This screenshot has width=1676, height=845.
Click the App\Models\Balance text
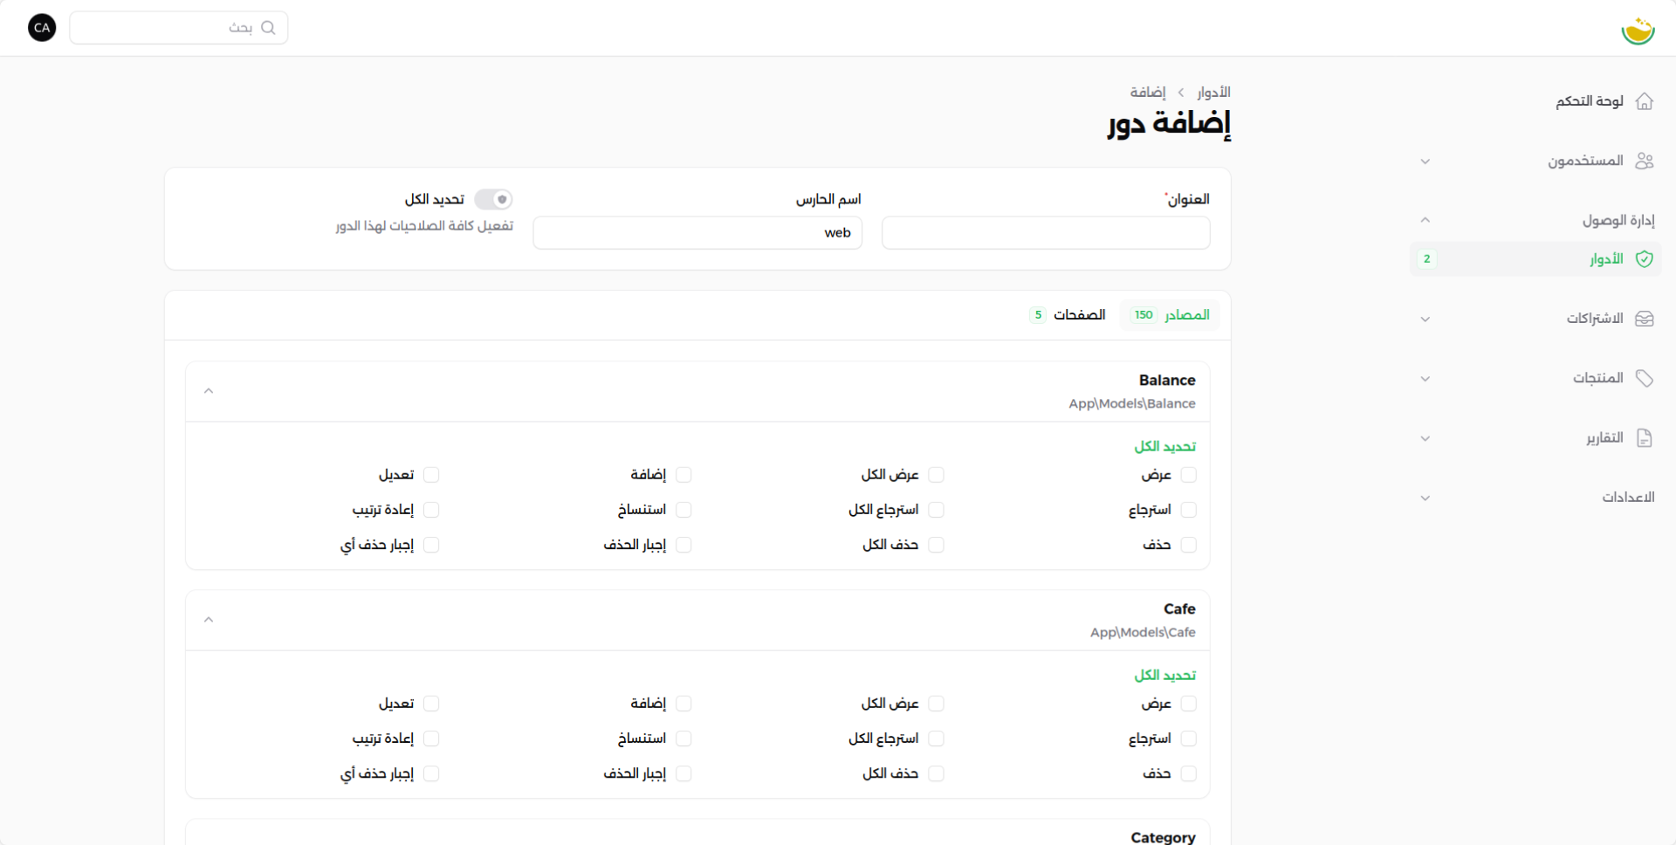[x=1132, y=404]
